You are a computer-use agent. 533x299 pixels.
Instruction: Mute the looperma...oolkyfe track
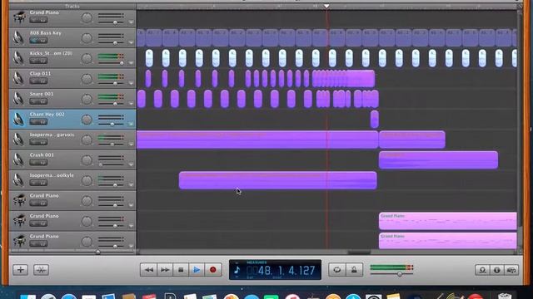click(x=34, y=183)
